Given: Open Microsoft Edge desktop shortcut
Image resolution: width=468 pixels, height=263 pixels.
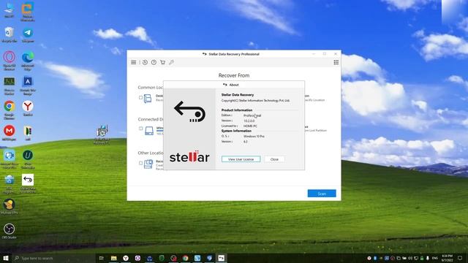Looking at the screenshot, I should click(x=28, y=61).
